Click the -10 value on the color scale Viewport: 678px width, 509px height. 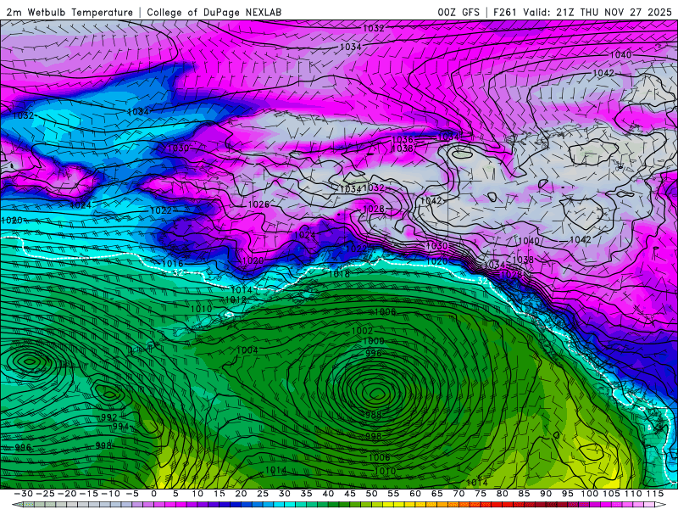[110, 494]
